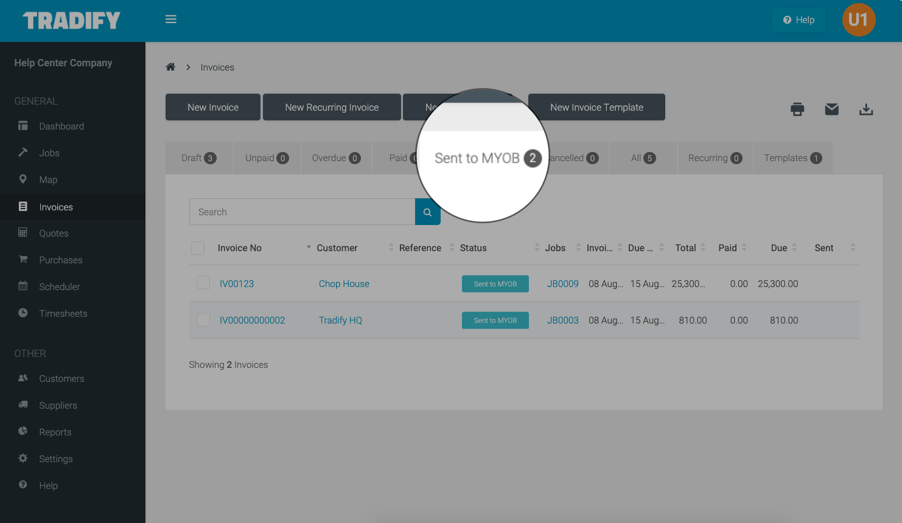Viewport: 902px width, 523px height.
Task: Select the checkbox for invoice IV00000000002
Action: click(x=203, y=319)
